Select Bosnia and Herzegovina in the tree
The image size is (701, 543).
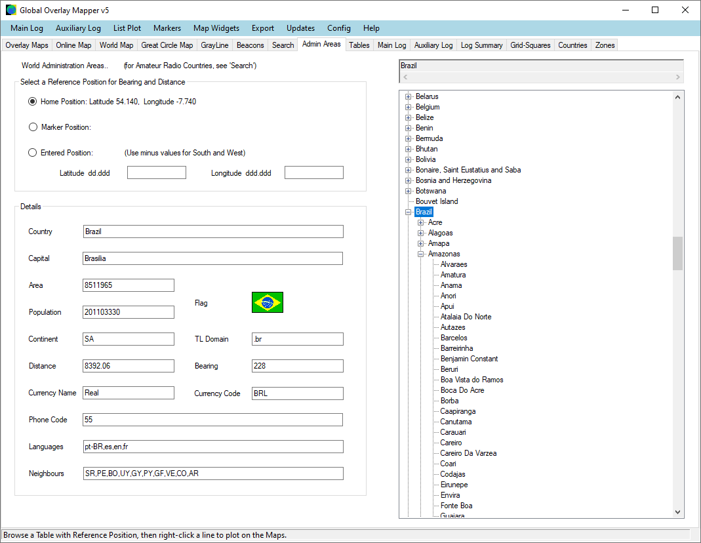click(453, 180)
